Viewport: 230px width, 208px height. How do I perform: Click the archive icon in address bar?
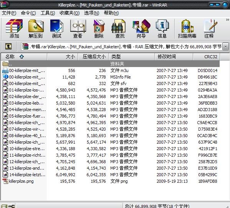coord(25,47)
